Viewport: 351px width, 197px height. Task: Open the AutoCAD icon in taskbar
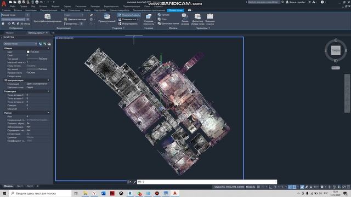pos(175,193)
